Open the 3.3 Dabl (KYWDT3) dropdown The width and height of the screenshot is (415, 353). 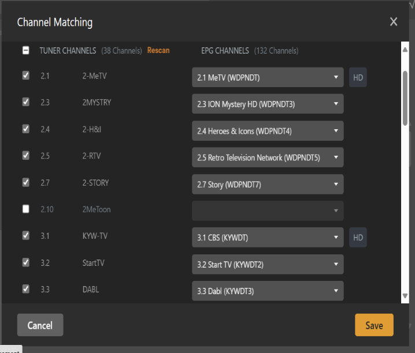click(268, 291)
